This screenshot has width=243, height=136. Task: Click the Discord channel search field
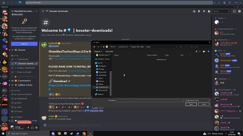point(221,11)
